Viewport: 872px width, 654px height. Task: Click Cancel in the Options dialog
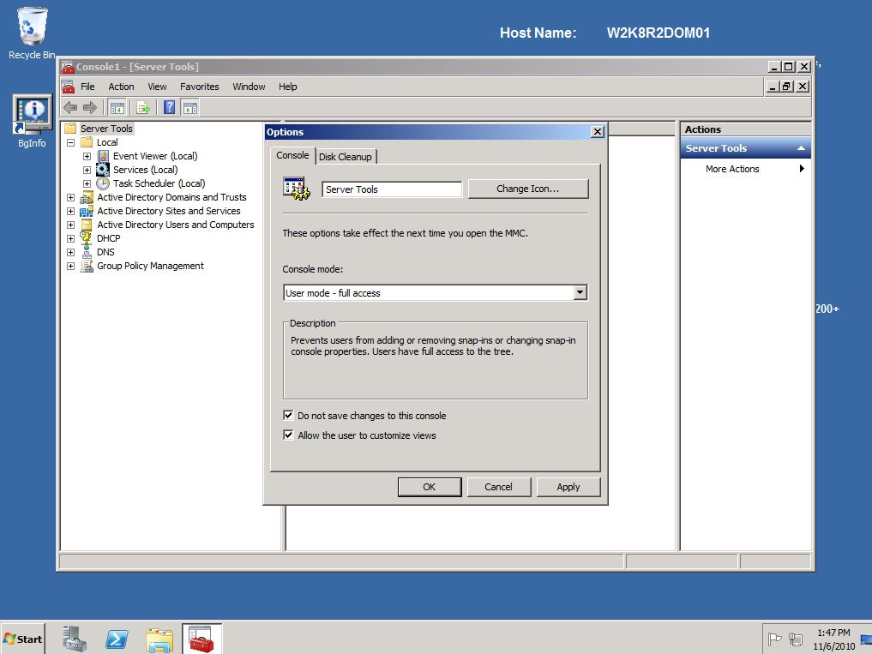[498, 487]
